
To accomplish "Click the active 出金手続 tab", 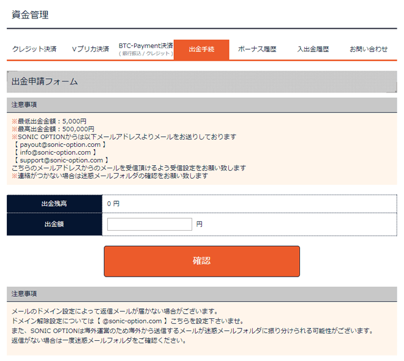I will pyautogui.click(x=201, y=50).
